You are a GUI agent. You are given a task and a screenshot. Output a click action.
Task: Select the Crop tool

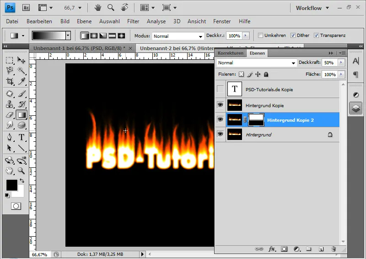pyautogui.click(x=9, y=81)
